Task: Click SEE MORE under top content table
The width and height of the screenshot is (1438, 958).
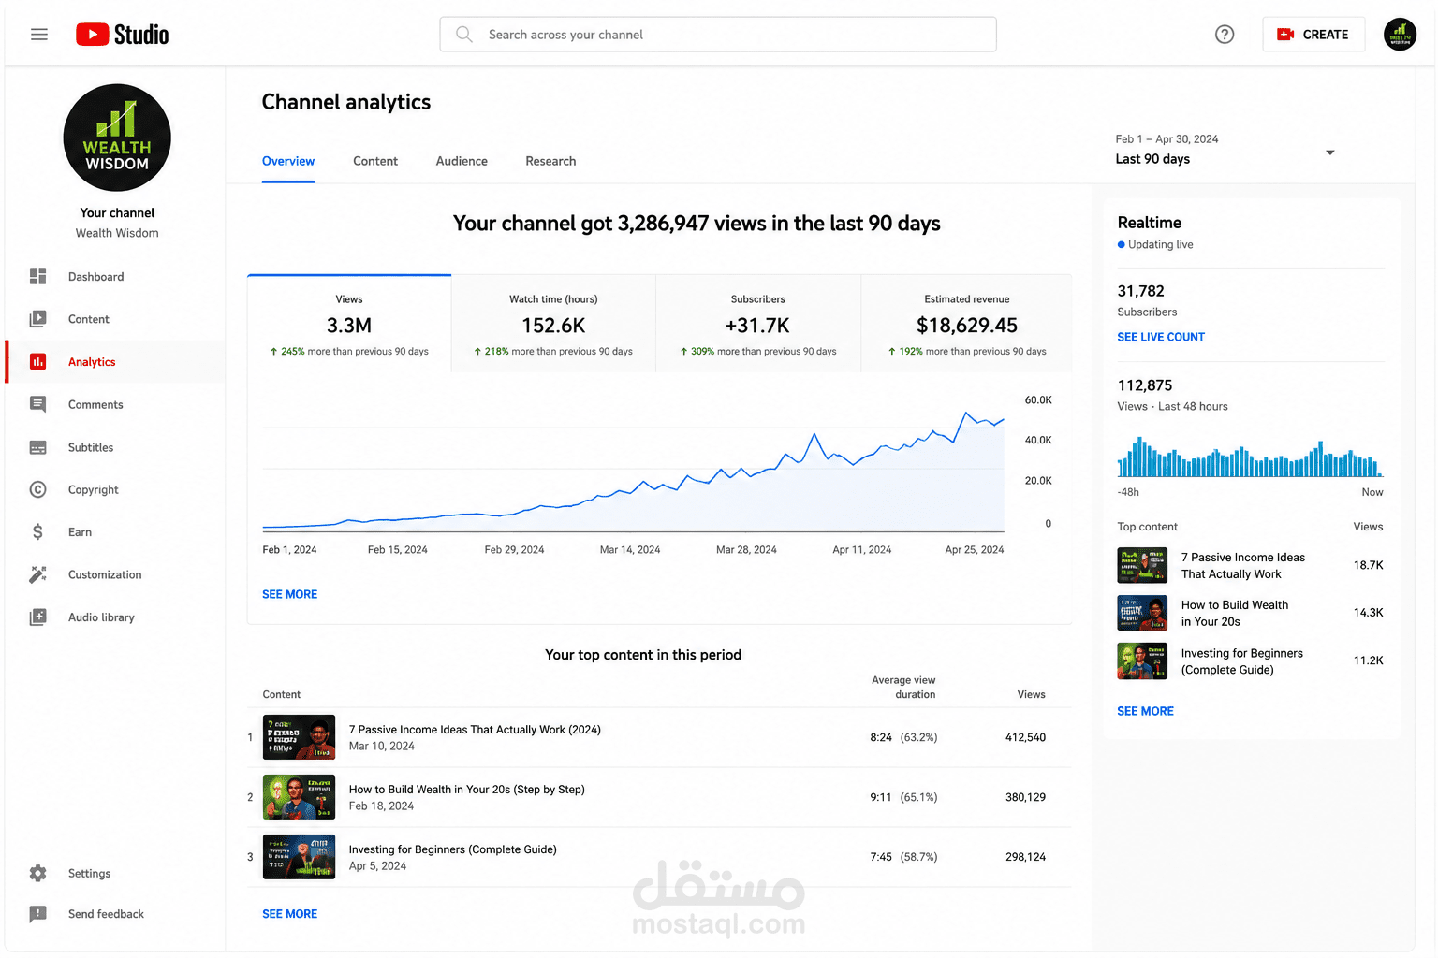Action: coord(289,914)
